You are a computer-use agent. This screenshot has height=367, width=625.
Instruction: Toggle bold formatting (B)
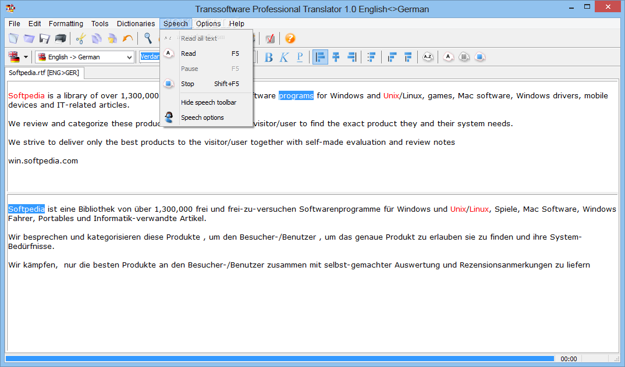tap(269, 57)
